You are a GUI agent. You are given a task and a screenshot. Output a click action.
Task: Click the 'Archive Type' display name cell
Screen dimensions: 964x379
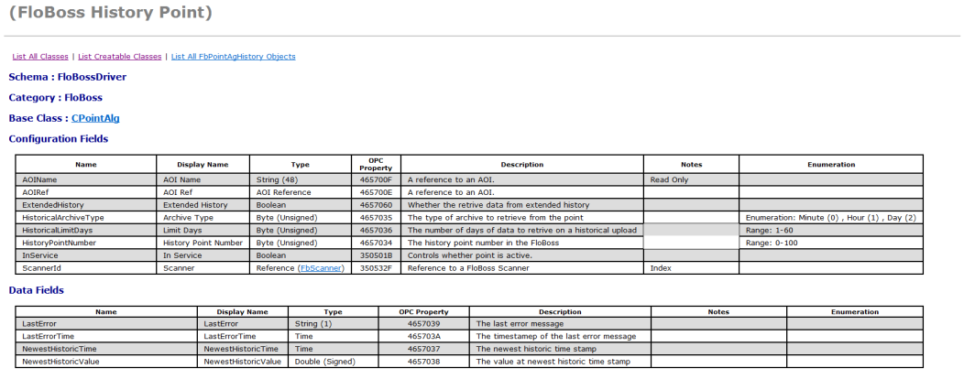tap(203, 218)
